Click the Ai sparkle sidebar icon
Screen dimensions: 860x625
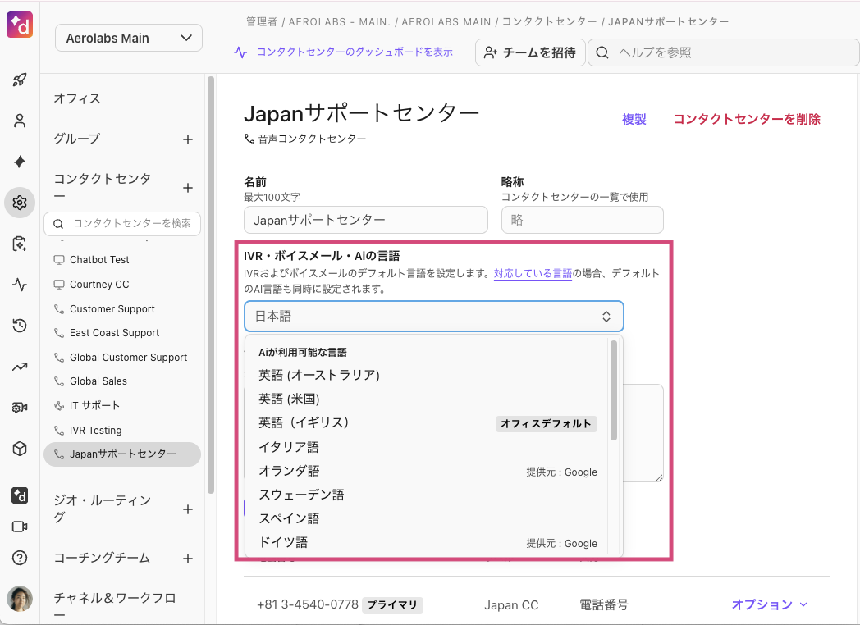coord(20,162)
